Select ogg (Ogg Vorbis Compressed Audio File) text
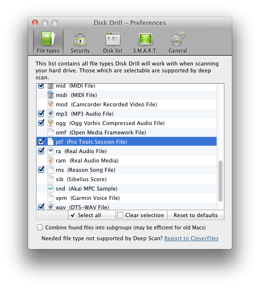The width and height of the screenshot is (260, 288). 110,123
